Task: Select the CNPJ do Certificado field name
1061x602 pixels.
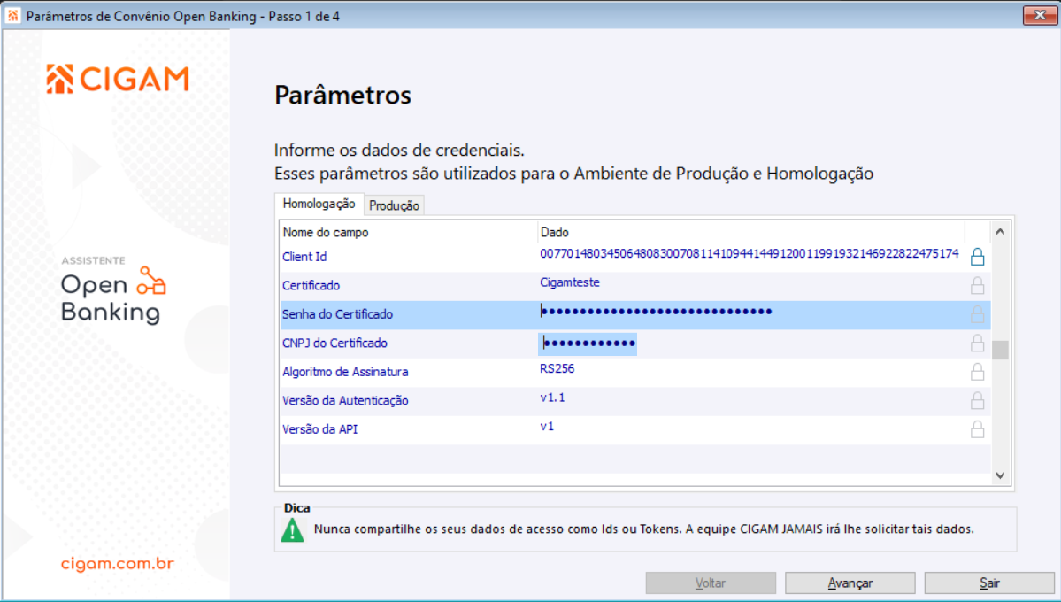Action: [334, 343]
